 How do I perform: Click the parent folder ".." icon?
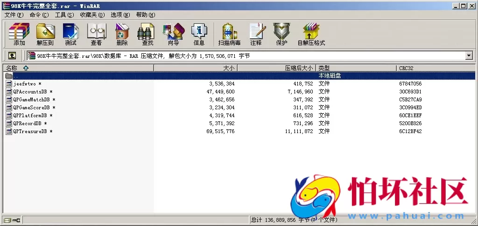pyautogui.click(x=9, y=76)
